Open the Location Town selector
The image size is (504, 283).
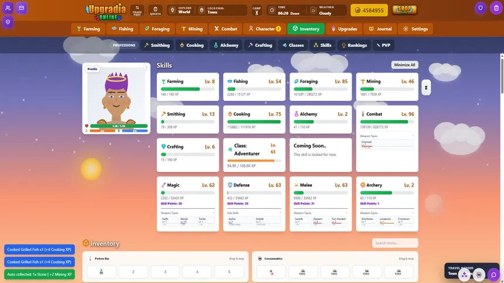pos(223,11)
